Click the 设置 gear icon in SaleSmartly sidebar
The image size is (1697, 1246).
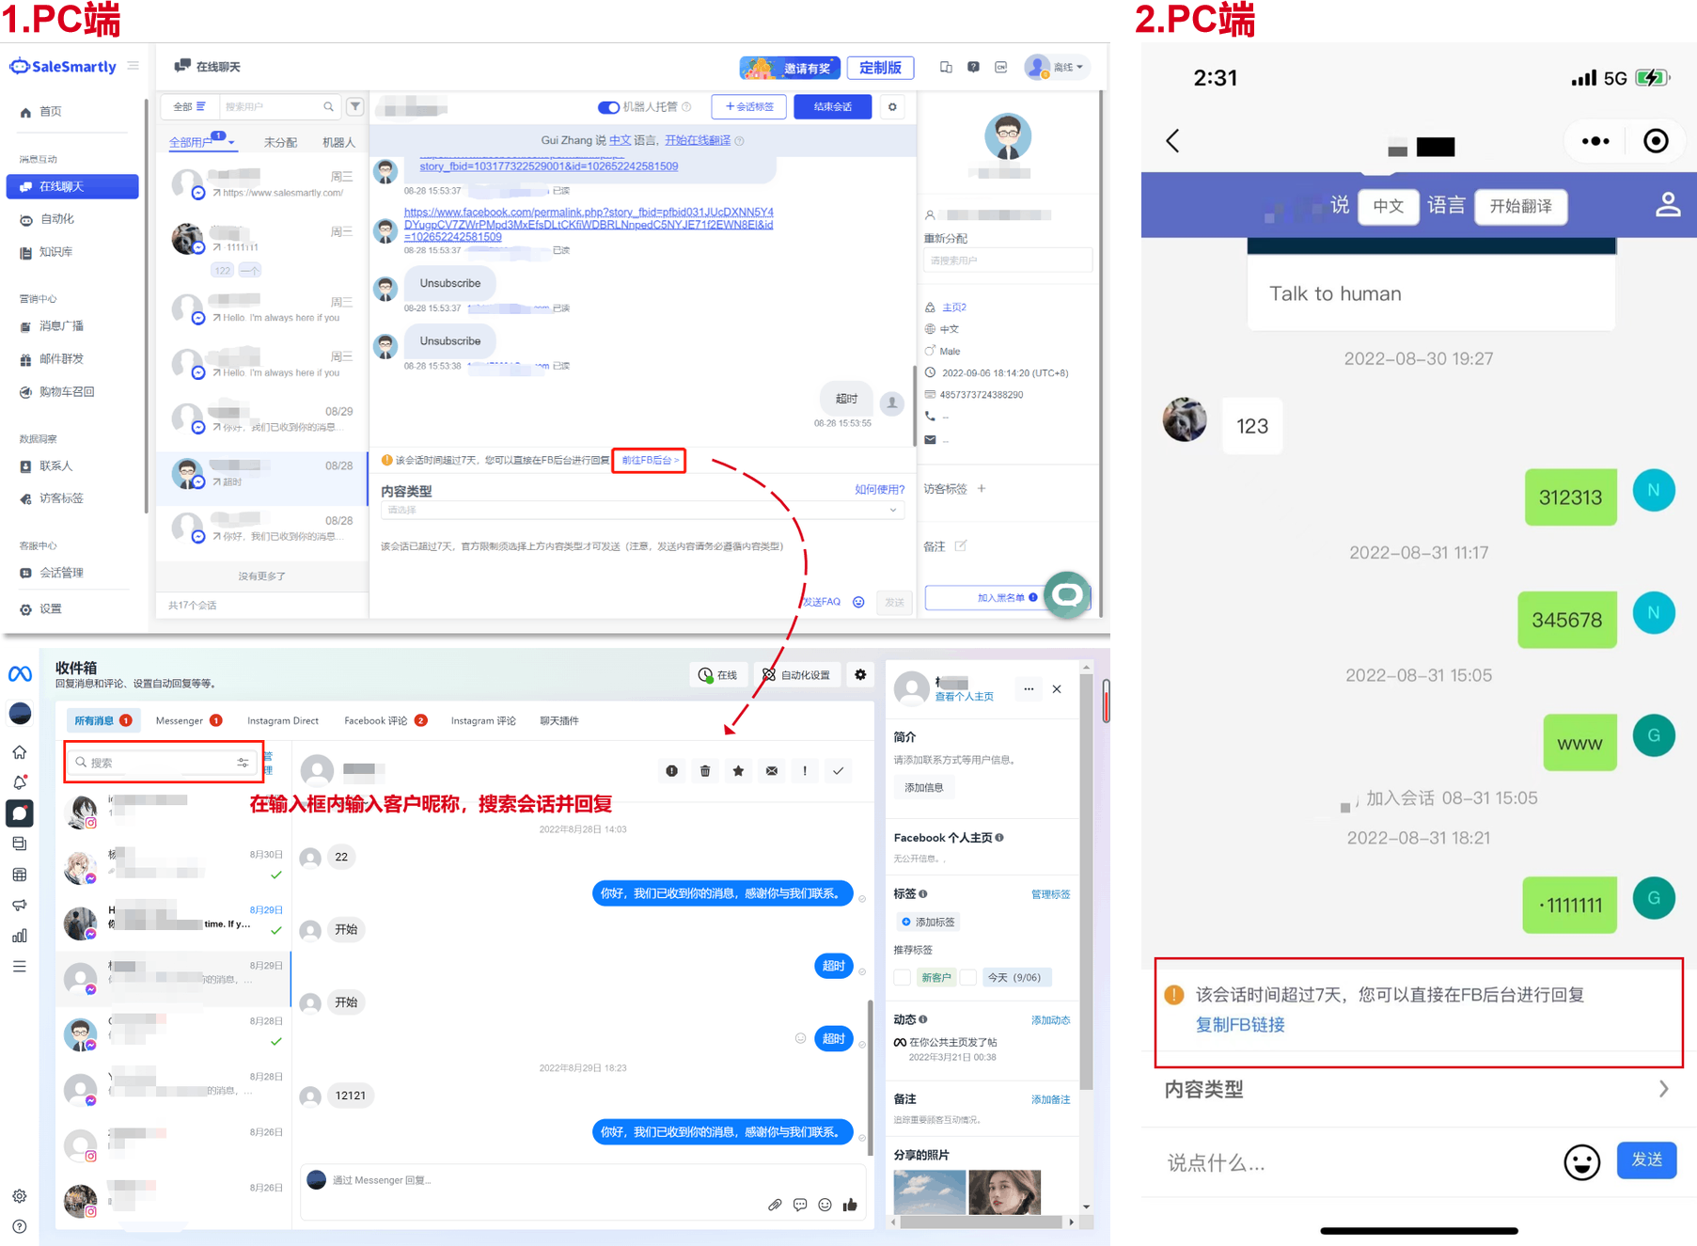[x=25, y=609]
